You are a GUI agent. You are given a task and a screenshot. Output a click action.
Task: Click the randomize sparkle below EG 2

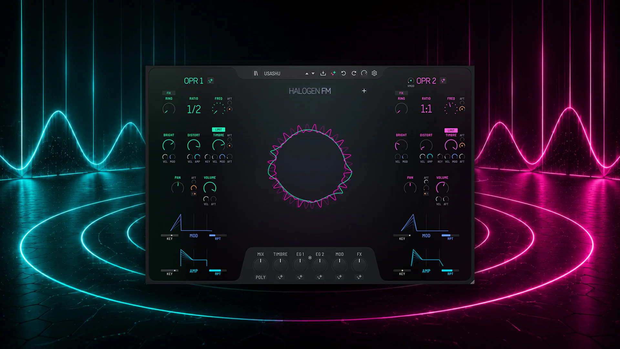coord(320,277)
